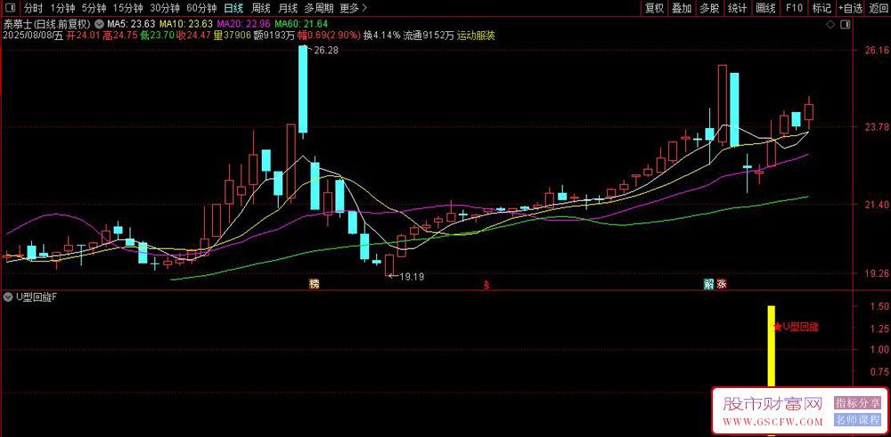Click the MA60: 21.64 label
The width and height of the screenshot is (891, 437).
tap(301, 24)
